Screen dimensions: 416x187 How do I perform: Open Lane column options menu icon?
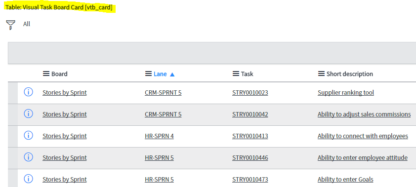[148, 74]
